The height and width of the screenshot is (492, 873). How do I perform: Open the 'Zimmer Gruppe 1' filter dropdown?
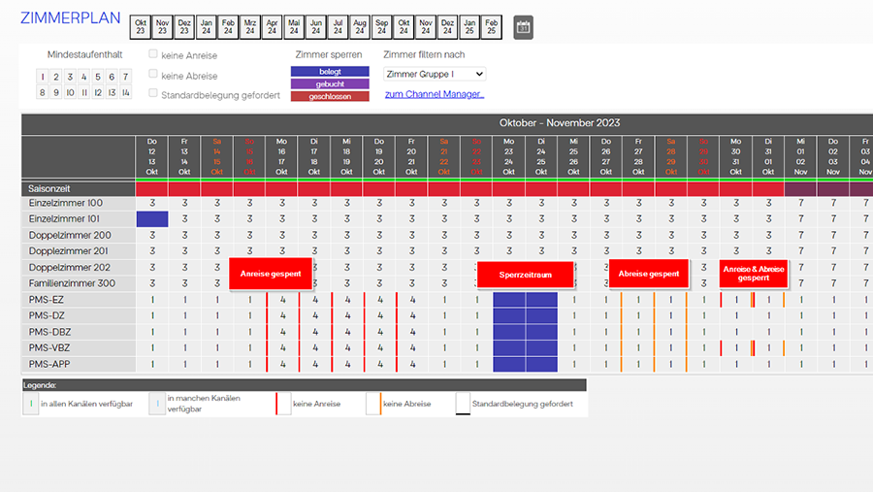tap(434, 74)
